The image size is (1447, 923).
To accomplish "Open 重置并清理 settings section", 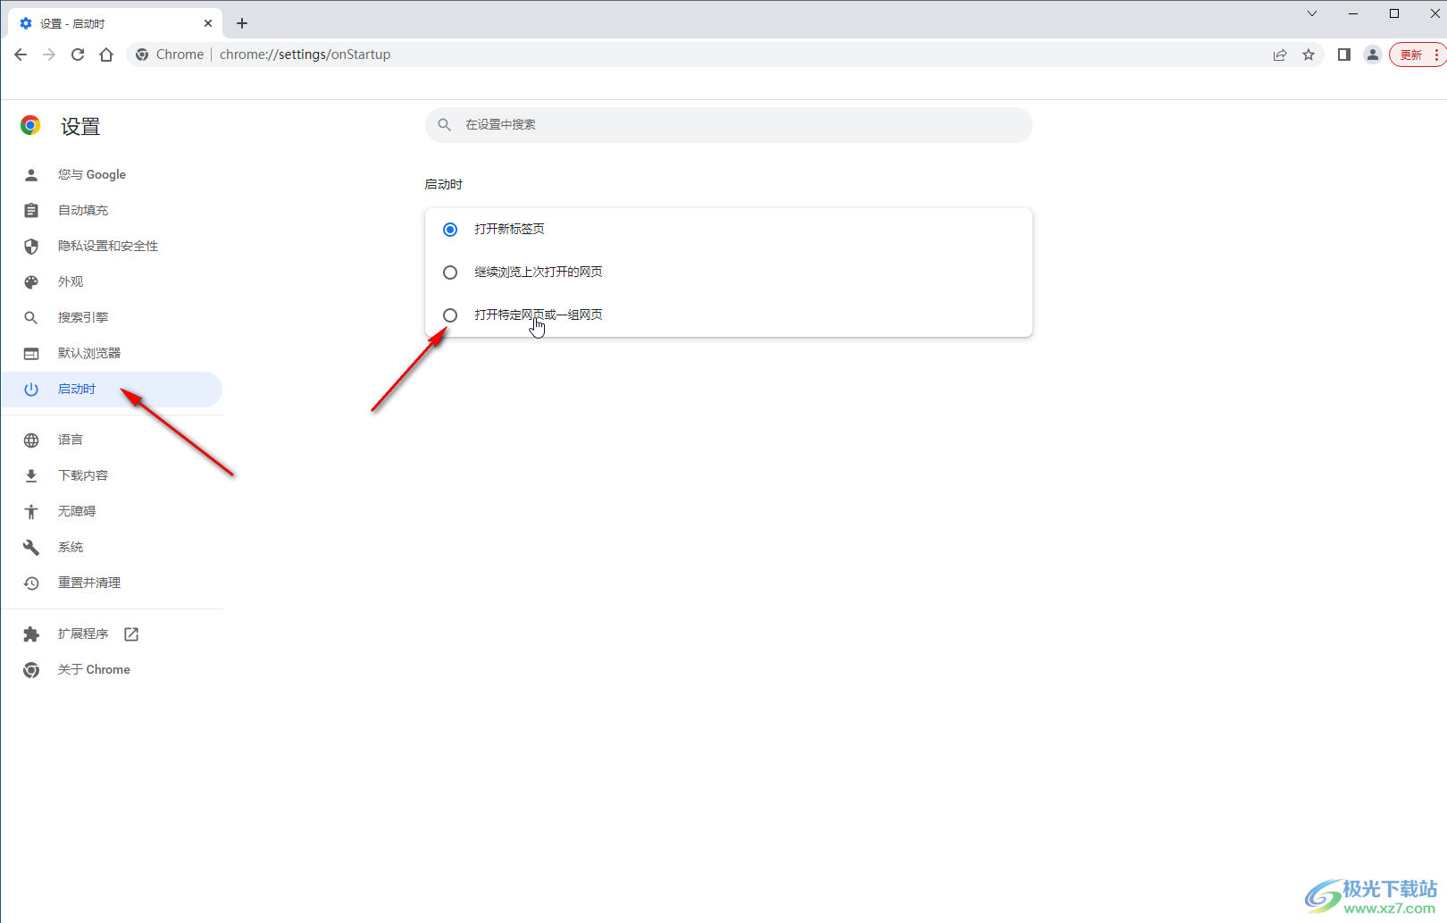I will 112,583.
